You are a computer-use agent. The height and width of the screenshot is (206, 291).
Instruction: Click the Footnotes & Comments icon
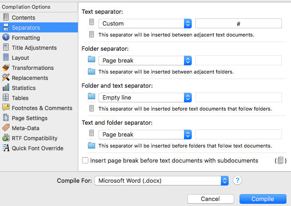tap(6, 108)
